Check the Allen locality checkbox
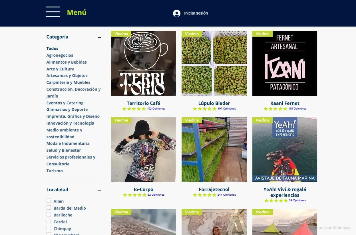 [x=49, y=201]
